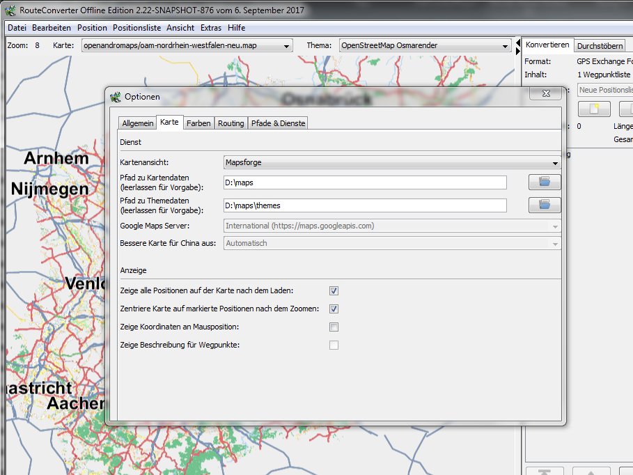This screenshot has width=633, height=475.
Task: Click Kartendaten path field D:\maps
Action: coord(365,182)
